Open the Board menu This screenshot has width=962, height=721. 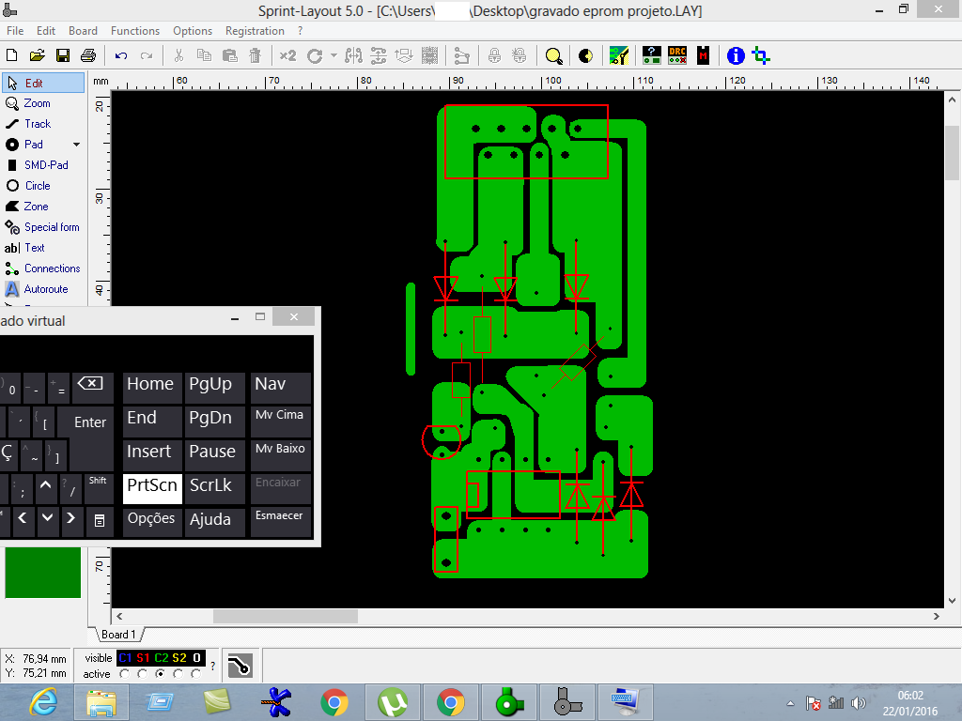click(x=83, y=31)
